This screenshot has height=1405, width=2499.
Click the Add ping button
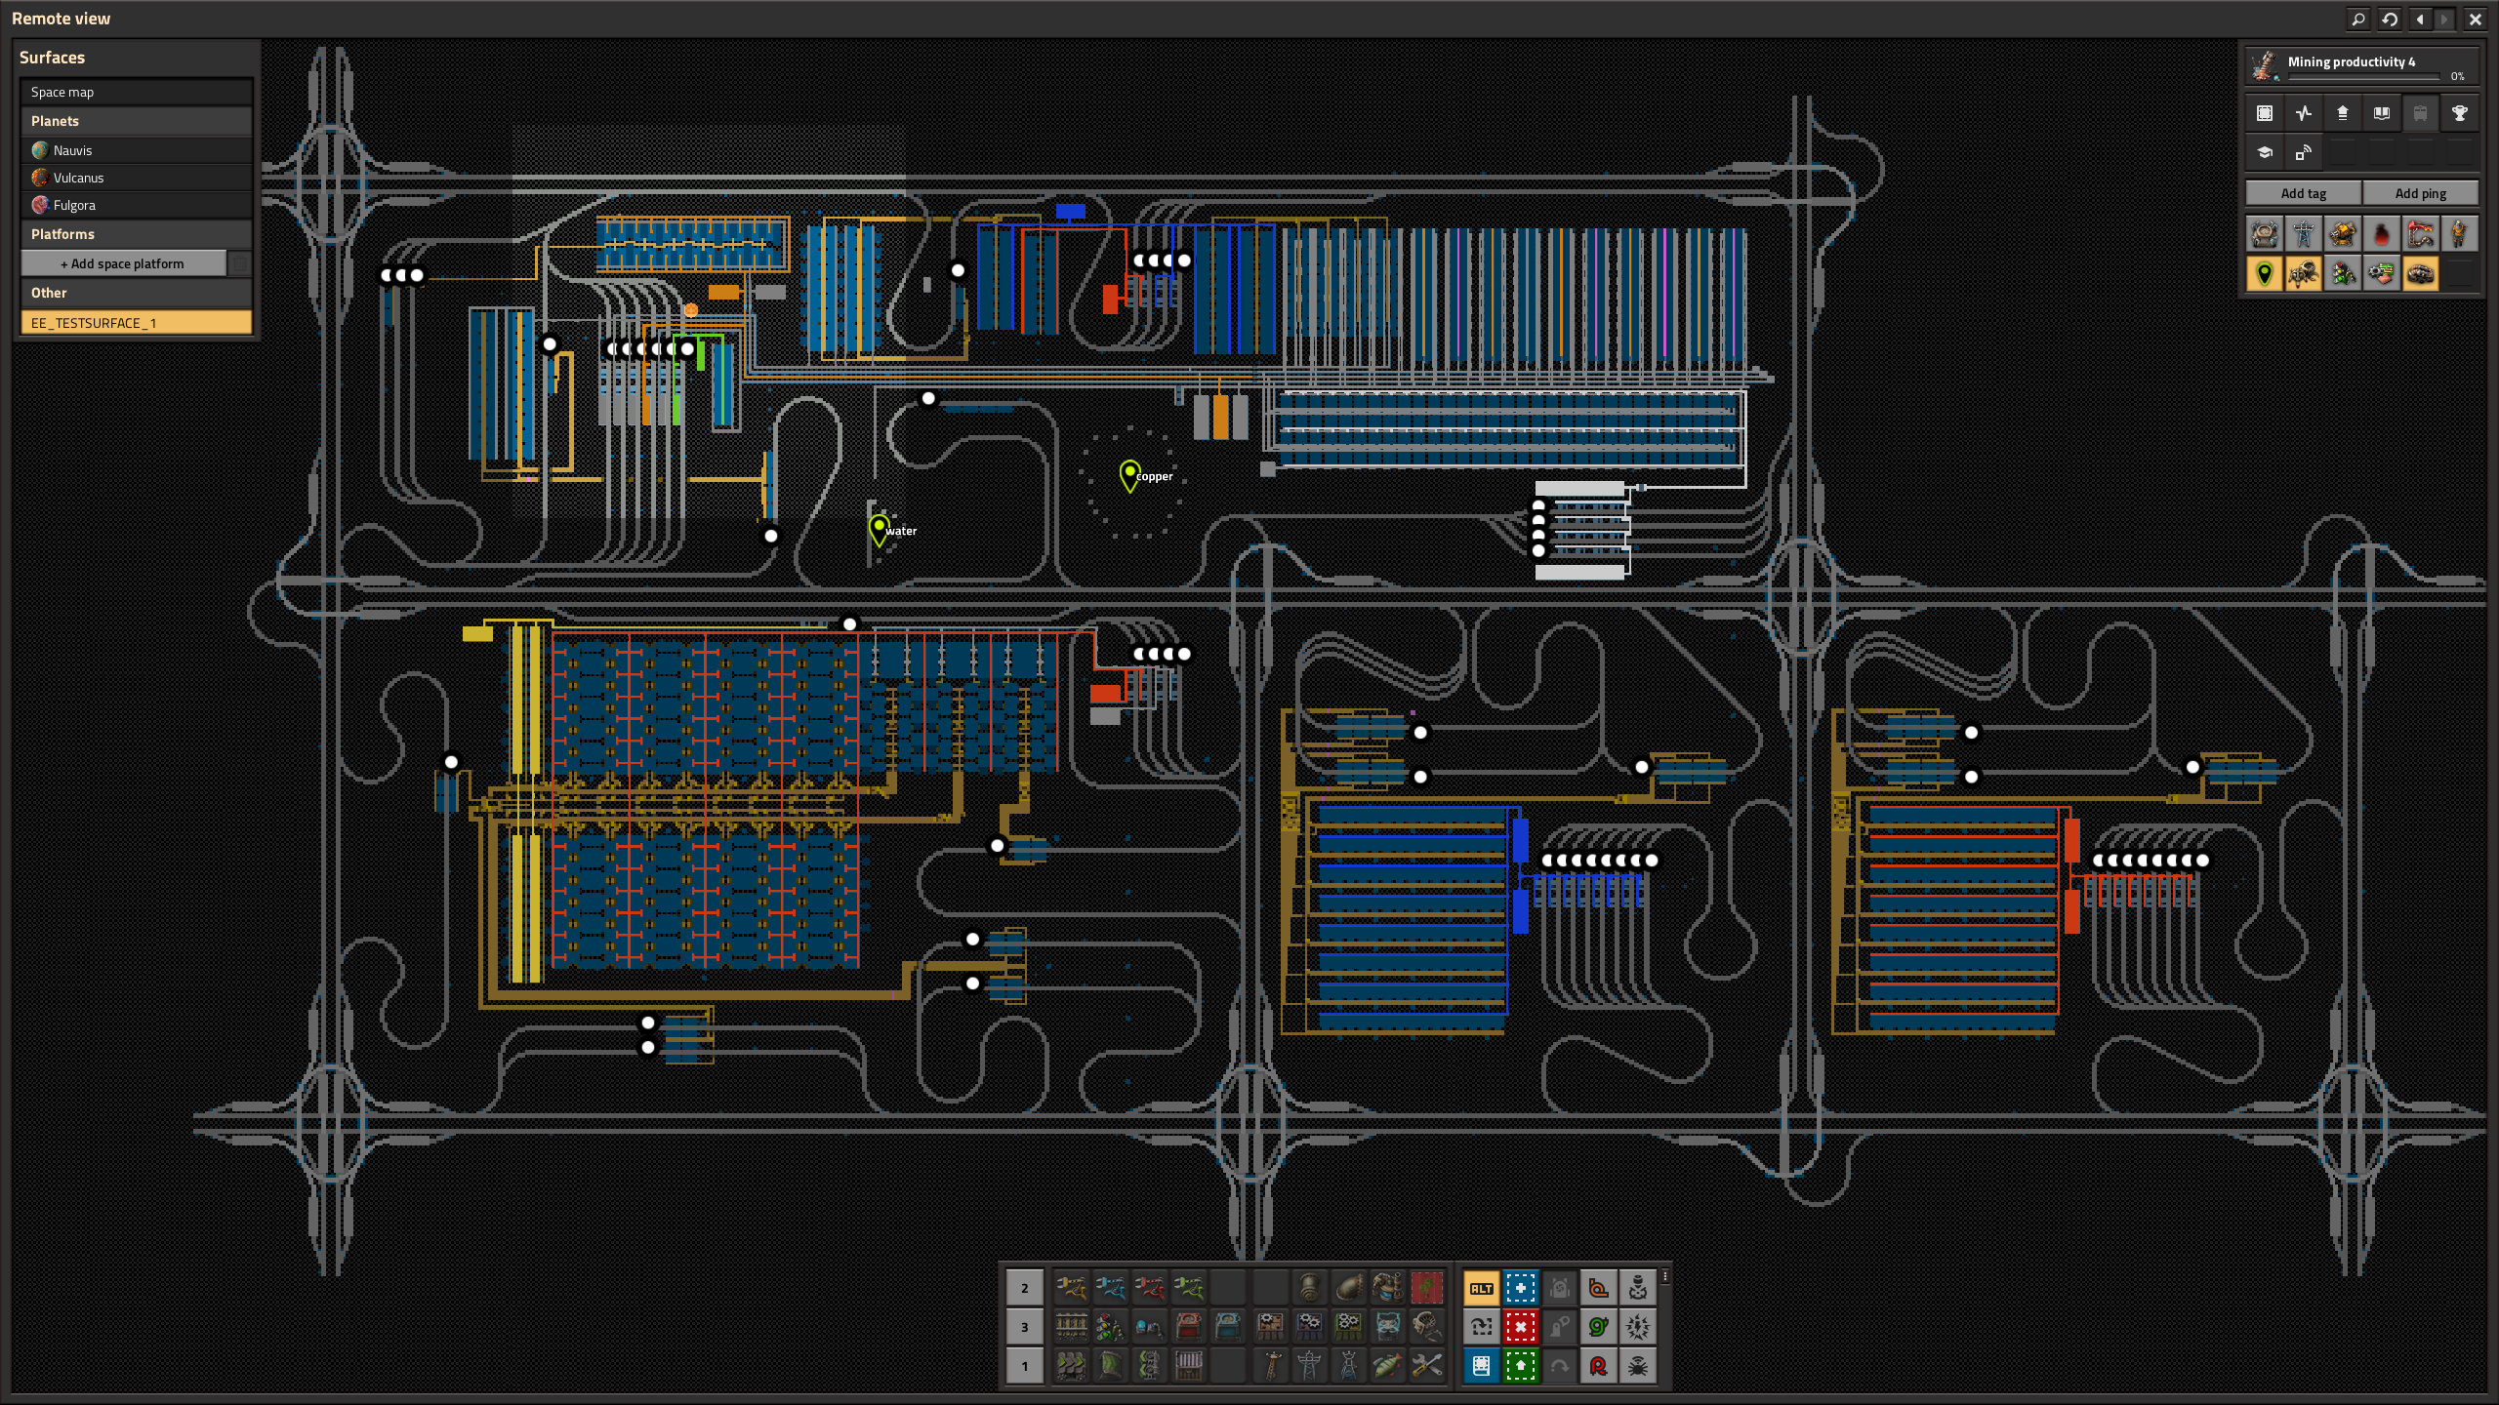tap(2421, 193)
